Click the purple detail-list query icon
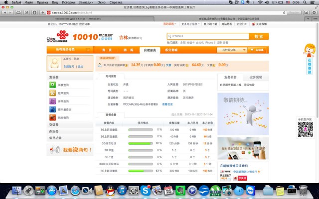The height and width of the screenshot is (199, 319). [x=52, y=101]
